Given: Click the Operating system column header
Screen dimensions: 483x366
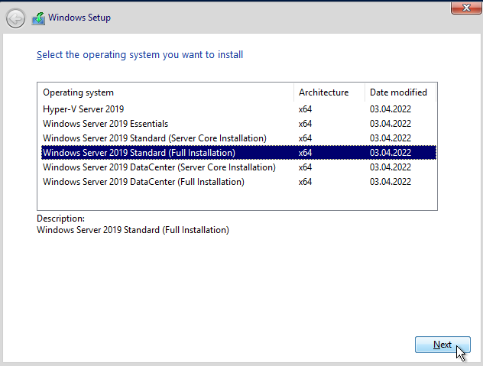Looking at the screenshot, I should point(166,92).
